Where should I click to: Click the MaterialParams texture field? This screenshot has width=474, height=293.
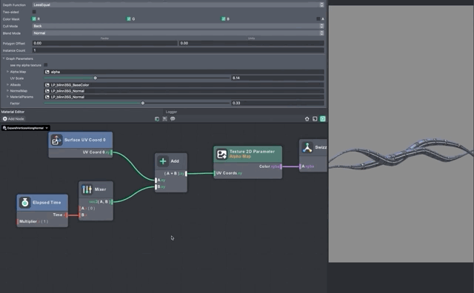click(x=184, y=97)
